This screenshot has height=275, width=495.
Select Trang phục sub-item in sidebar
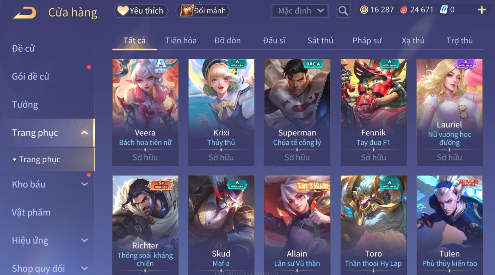39,159
